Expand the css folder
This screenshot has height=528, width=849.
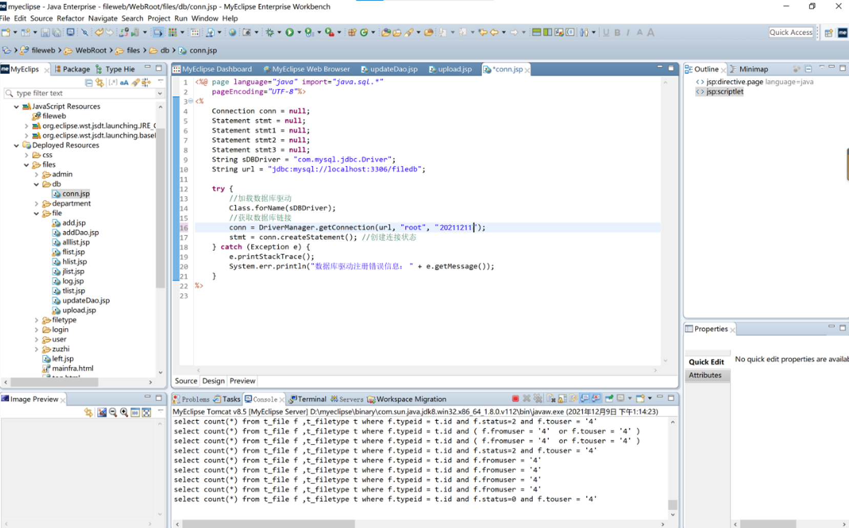tap(27, 155)
